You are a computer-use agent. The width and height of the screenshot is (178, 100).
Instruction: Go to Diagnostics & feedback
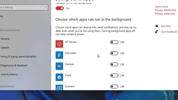coord(14,66)
